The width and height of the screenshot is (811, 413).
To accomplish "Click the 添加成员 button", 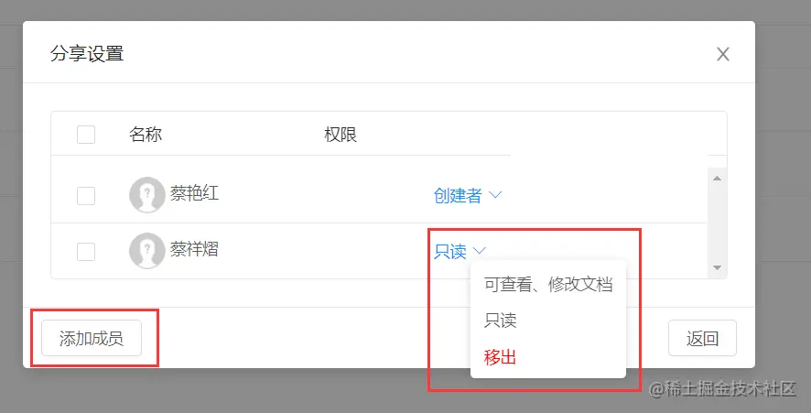I will [92, 338].
